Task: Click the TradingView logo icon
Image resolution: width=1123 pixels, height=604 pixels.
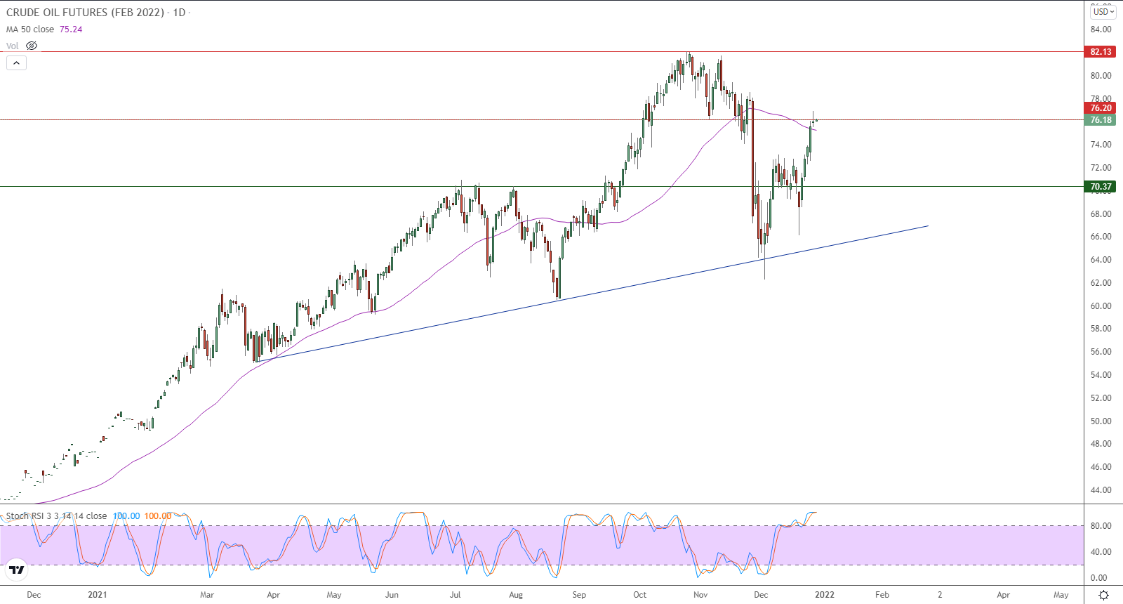Action: (x=17, y=570)
